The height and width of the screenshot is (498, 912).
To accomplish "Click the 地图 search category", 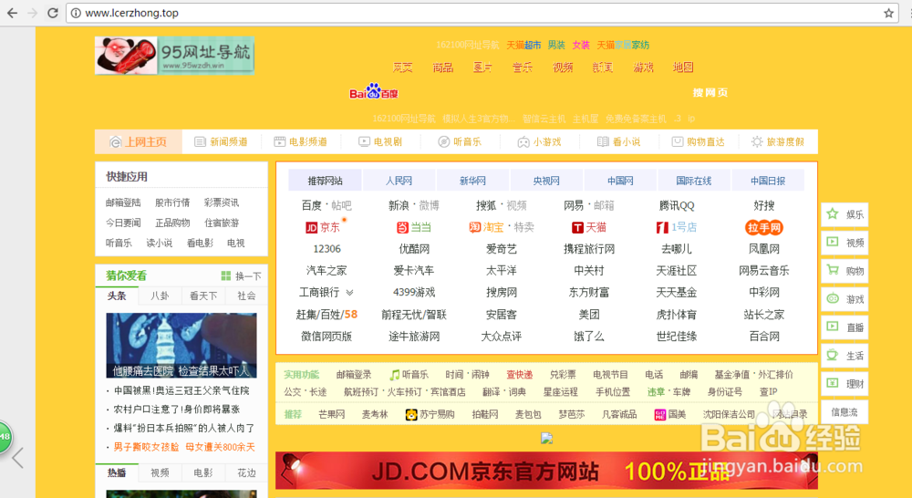I will click(x=683, y=67).
